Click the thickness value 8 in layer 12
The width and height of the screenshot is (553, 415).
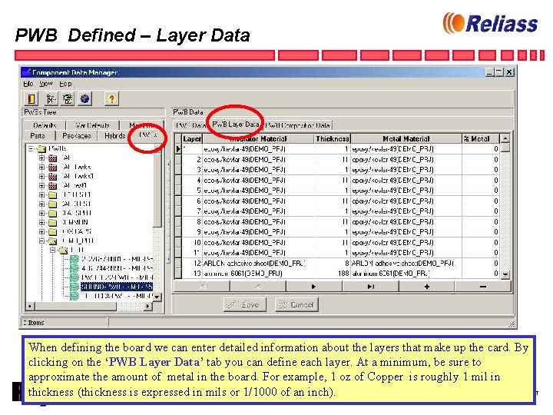click(333, 264)
